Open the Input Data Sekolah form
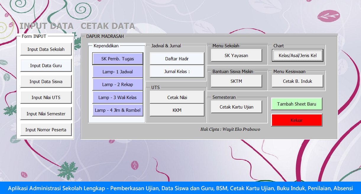The height and width of the screenshot is (194, 361). 46,49
